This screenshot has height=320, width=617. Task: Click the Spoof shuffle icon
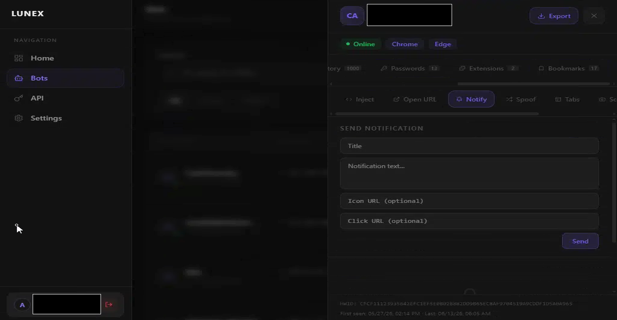coord(509,99)
